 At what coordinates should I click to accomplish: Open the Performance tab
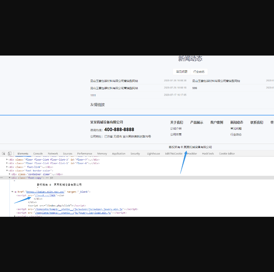click(85, 153)
